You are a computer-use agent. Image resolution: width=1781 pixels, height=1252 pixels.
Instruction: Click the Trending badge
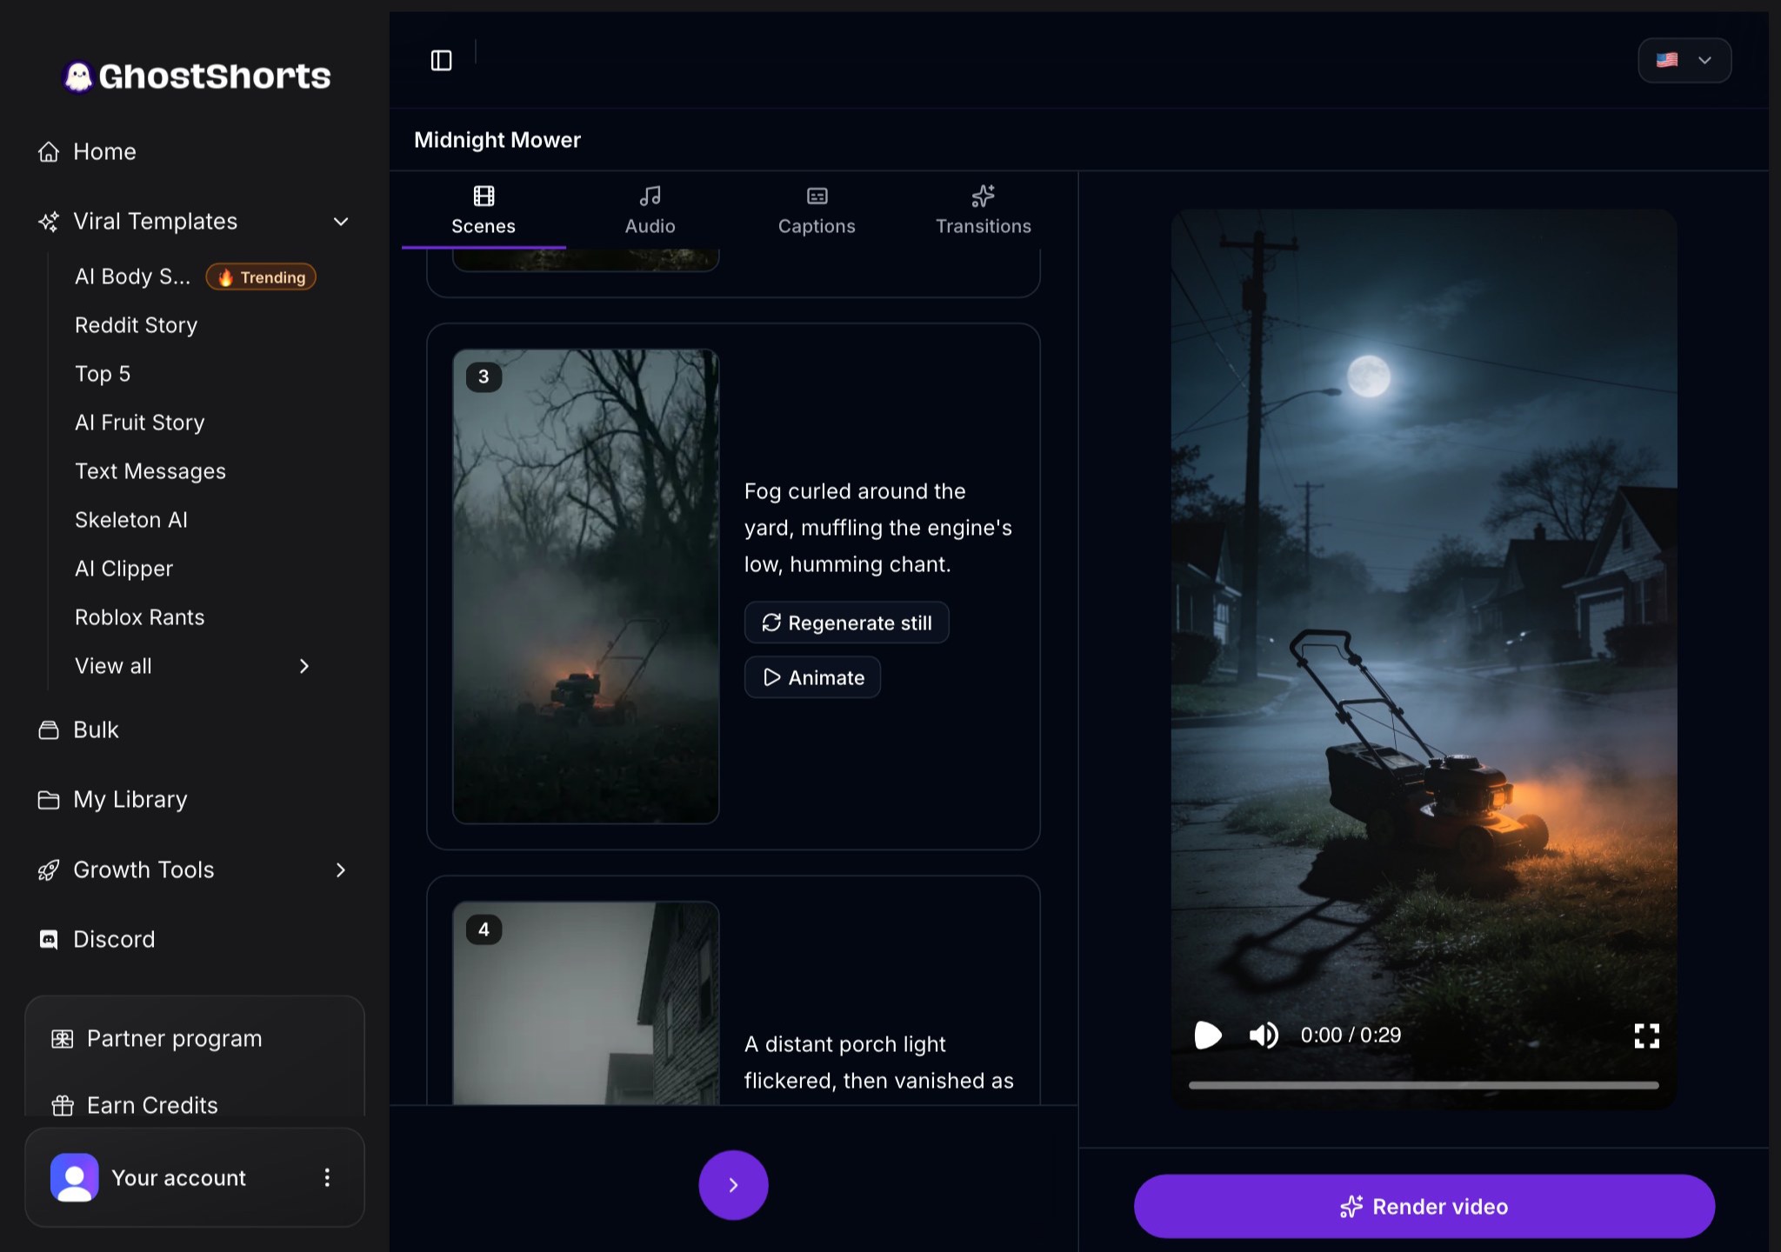click(x=261, y=276)
